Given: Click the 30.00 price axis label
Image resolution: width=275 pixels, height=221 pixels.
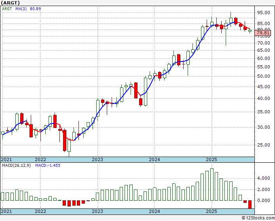Looking at the screenshot, I should 263,127.
